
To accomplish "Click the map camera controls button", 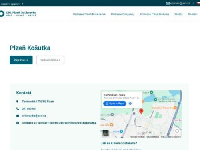I will pyautogui.click(x=177, y=131).
